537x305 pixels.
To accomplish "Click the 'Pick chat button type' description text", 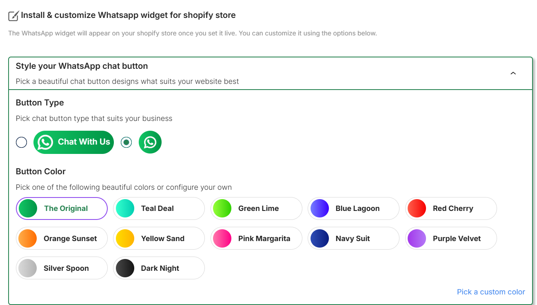I will [94, 118].
